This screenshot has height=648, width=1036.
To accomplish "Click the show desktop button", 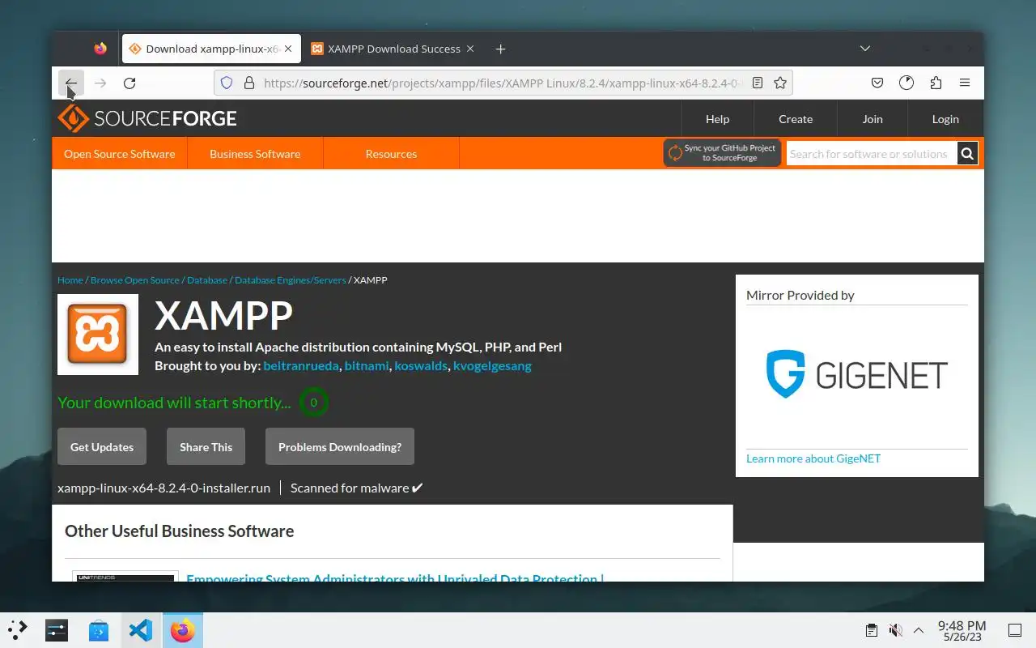I will (1014, 630).
